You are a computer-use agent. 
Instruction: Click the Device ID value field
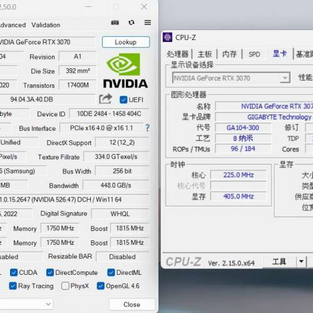tap(109, 114)
